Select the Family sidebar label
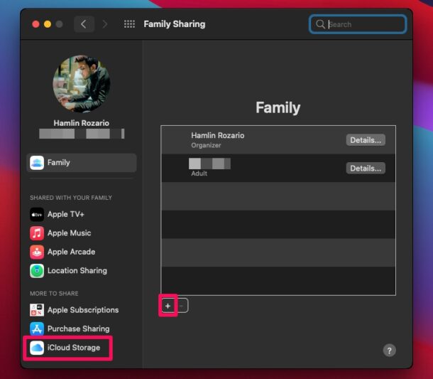The width and height of the screenshot is (433, 379). (x=58, y=162)
